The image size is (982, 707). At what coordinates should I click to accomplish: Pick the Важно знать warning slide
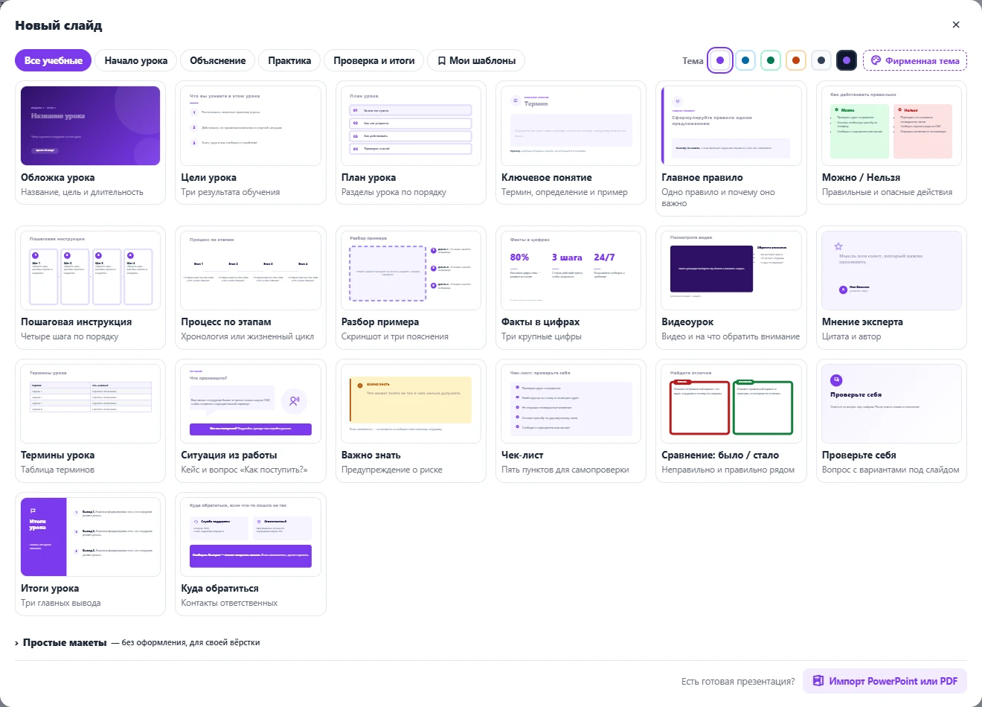411,420
